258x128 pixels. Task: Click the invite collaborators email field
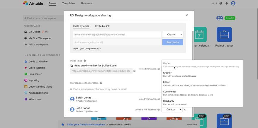tap(117, 35)
